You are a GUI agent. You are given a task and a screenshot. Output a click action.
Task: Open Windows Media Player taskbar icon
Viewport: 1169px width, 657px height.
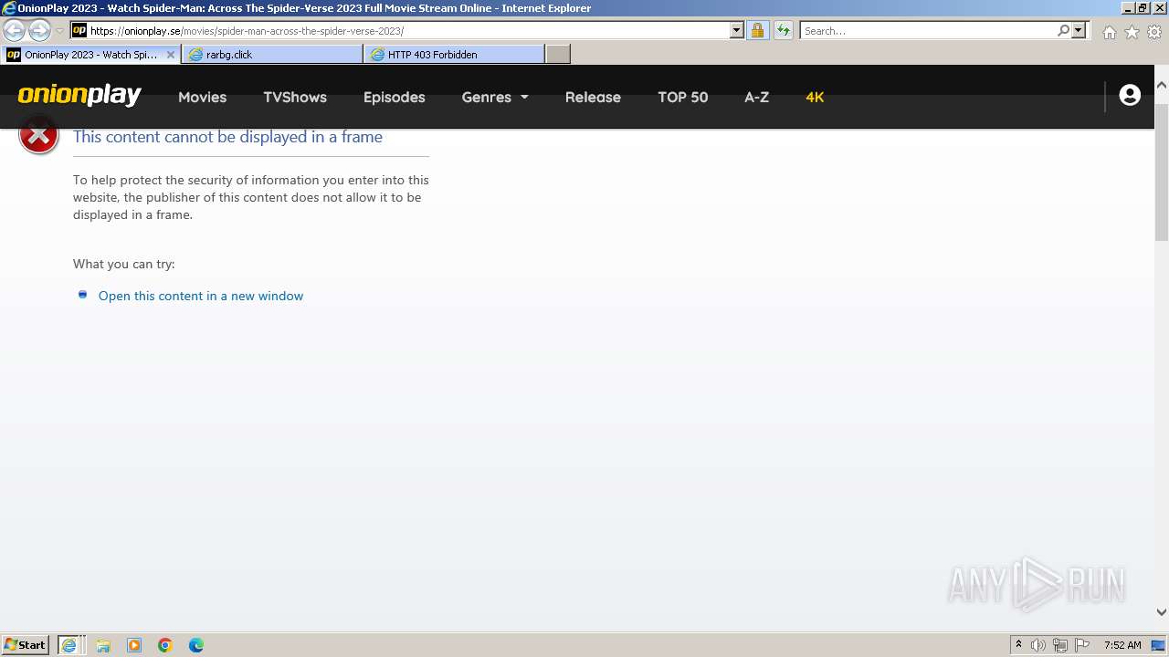pos(134,645)
